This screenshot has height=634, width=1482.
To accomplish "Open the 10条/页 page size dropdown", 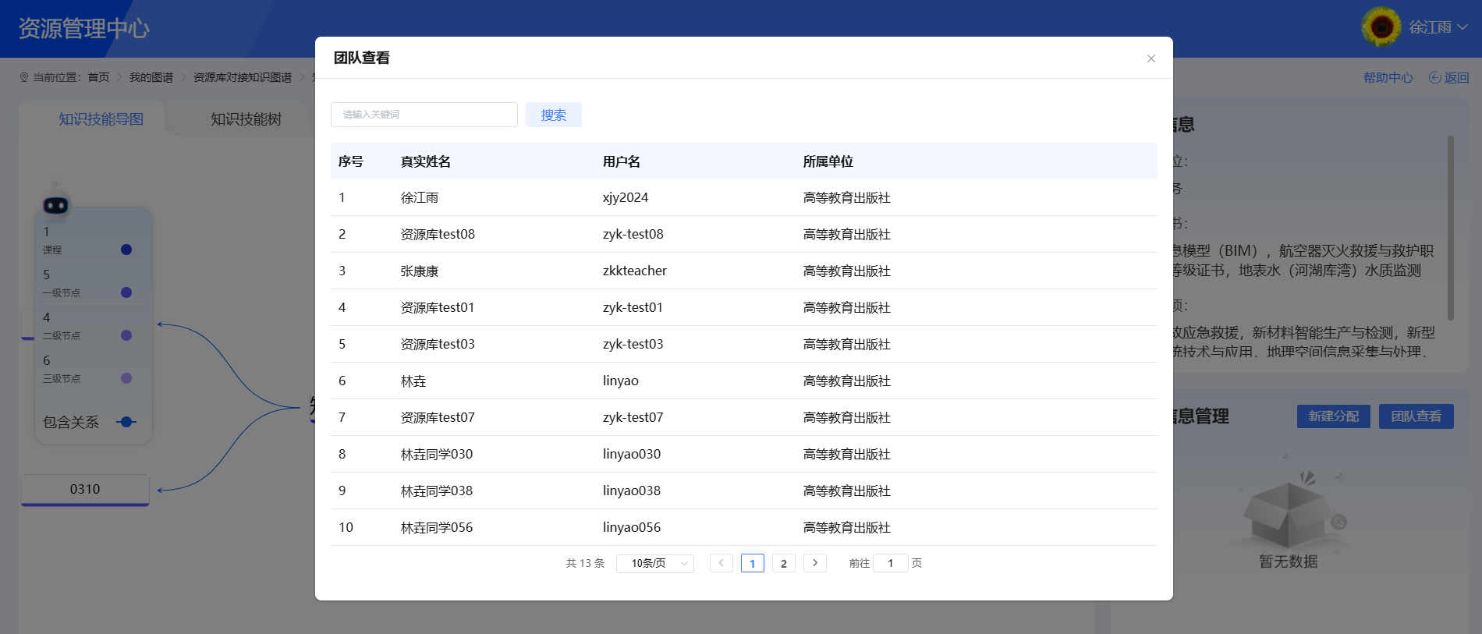I will (654, 563).
